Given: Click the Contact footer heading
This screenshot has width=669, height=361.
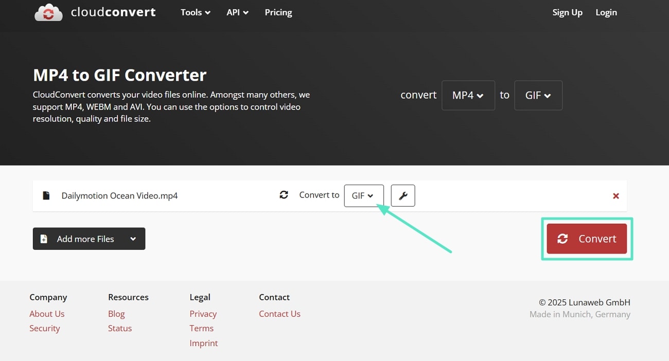Looking at the screenshot, I should (x=274, y=297).
